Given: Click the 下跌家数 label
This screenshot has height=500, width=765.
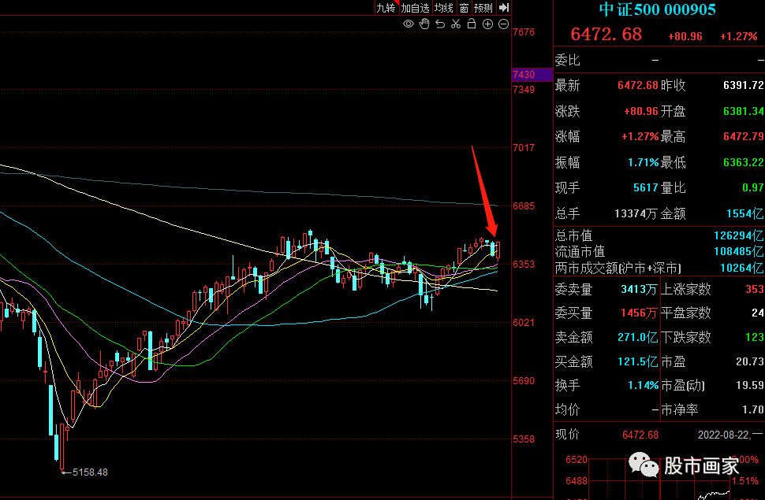Looking at the screenshot, I should pyautogui.click(x=685, y=337).
